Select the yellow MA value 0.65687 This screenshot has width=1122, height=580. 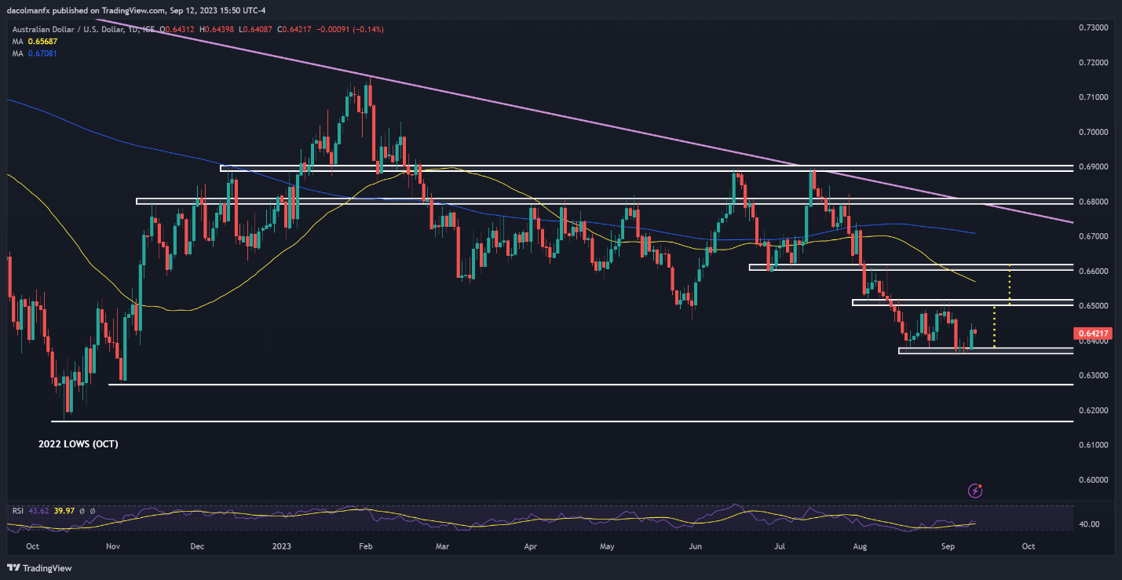[42, 42]
